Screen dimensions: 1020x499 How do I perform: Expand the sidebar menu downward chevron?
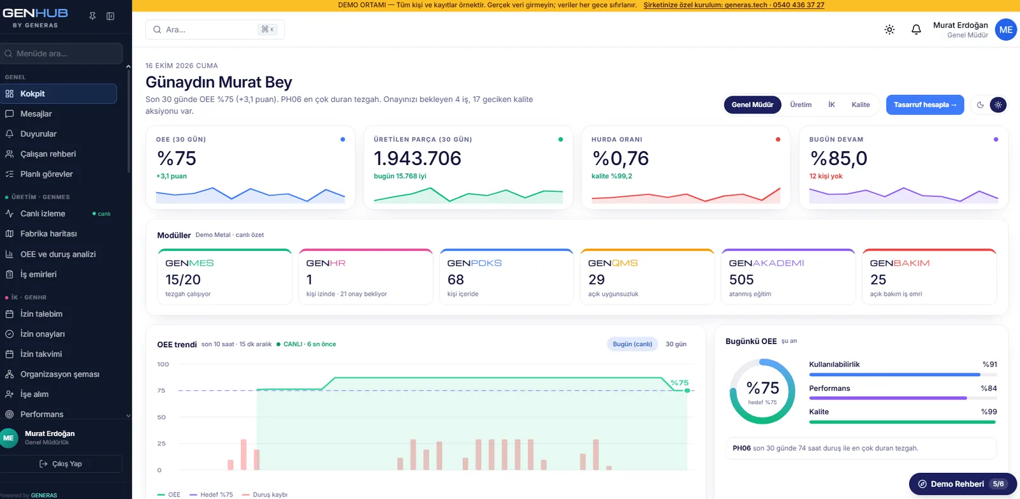[128, 416]
